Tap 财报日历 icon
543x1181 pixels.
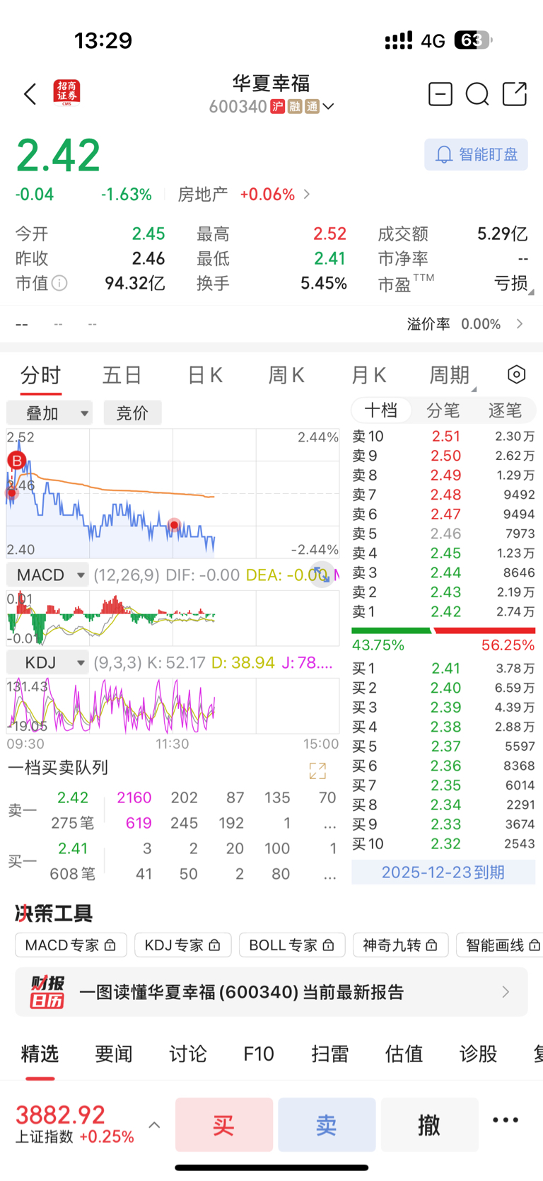[47, 991]
